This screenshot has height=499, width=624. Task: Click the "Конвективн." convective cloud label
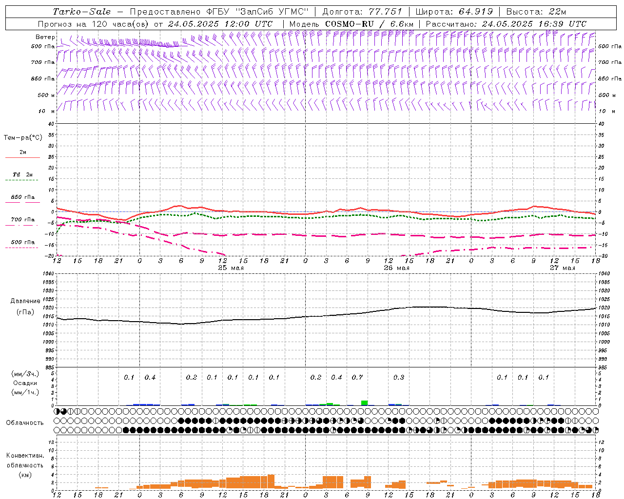25,456
